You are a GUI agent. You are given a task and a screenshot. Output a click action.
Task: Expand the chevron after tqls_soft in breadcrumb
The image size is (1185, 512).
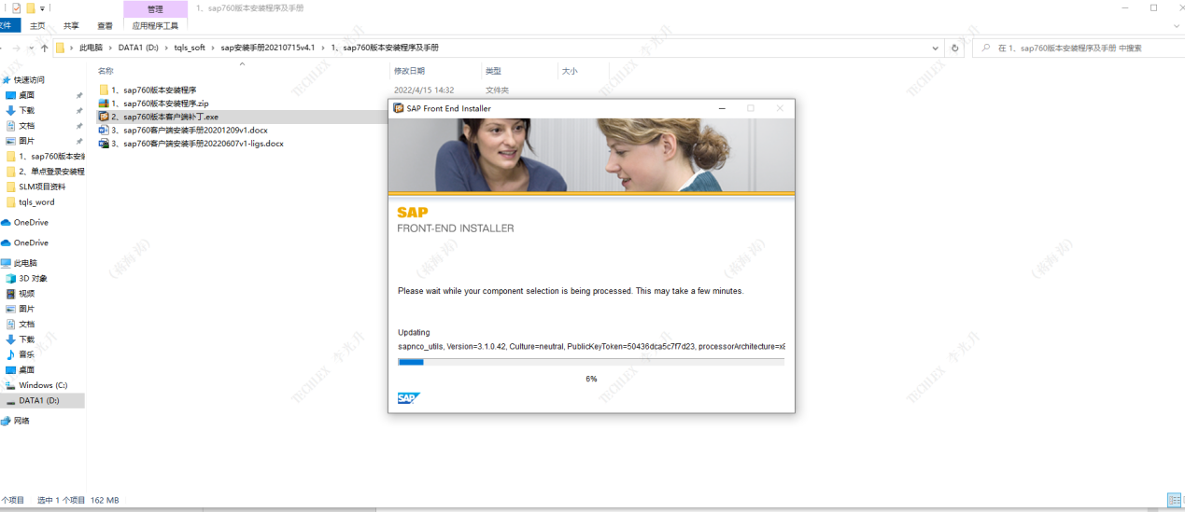pos(213,48)
